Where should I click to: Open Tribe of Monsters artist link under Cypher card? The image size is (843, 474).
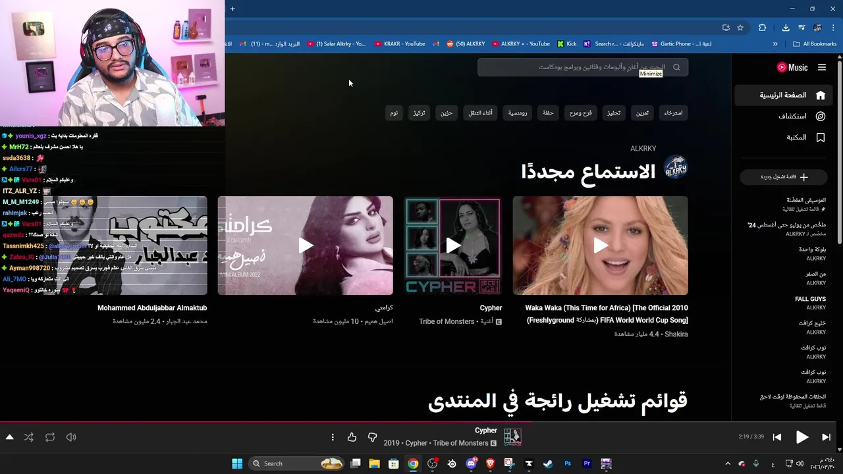[447, 321]
